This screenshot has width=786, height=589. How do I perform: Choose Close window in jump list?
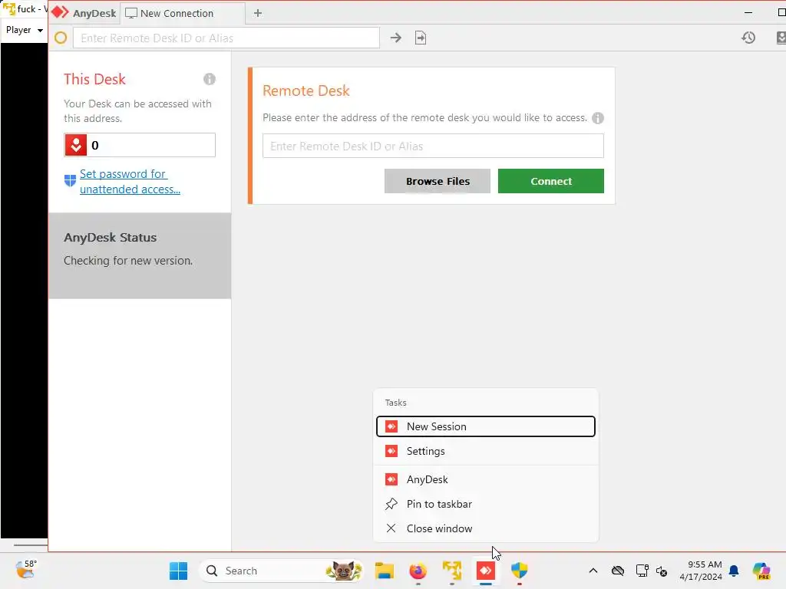pyautogui.click(x=485, y=528)
